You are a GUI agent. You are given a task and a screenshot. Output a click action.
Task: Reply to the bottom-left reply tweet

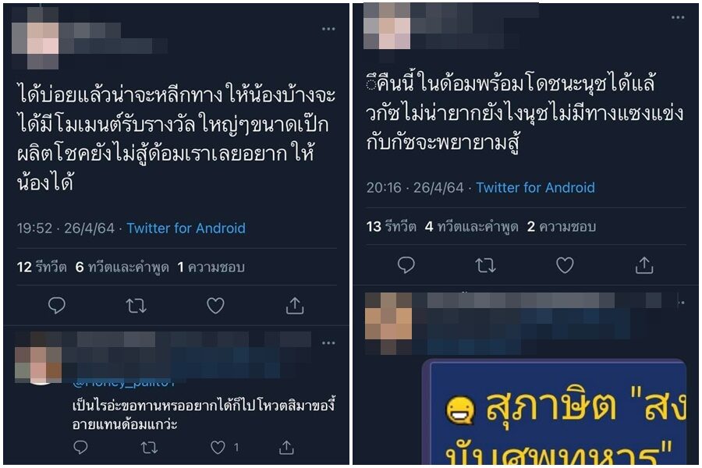tap(80, 447)
